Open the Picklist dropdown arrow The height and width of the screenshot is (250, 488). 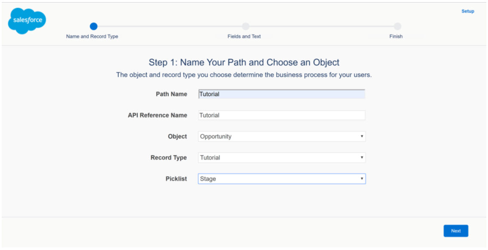pyautogui.click(x=361, y=178)
